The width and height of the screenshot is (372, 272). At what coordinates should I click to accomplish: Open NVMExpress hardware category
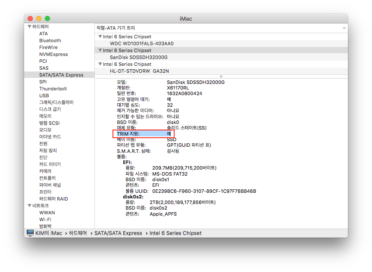[53, 54]
